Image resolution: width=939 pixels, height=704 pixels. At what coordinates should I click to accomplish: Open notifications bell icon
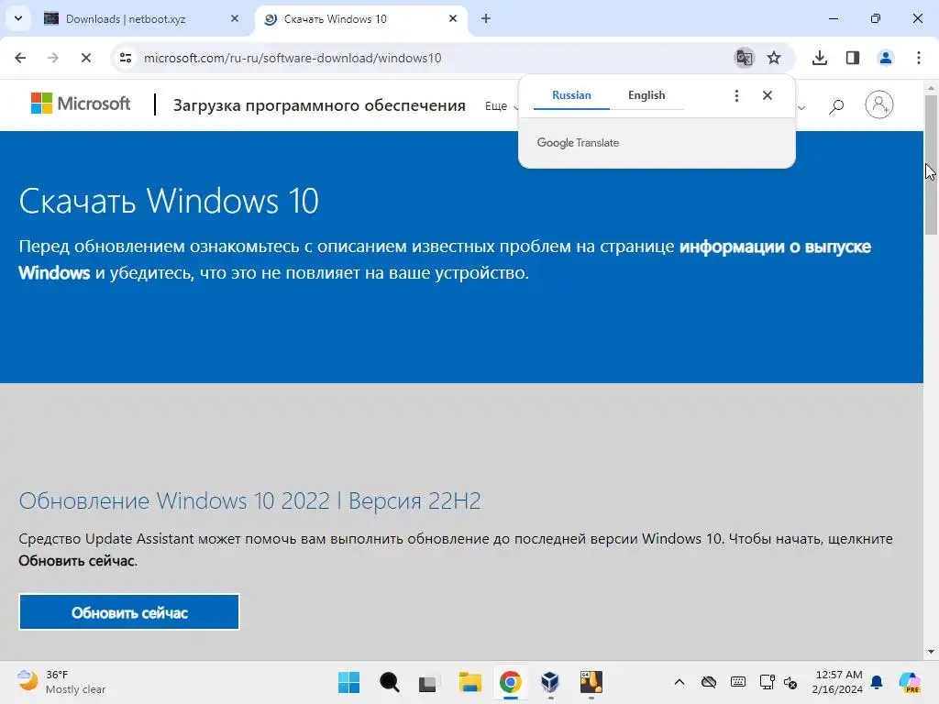click(877, 682)
